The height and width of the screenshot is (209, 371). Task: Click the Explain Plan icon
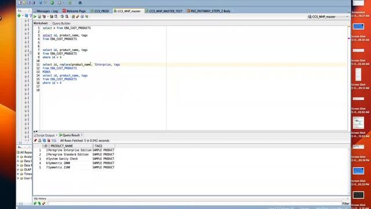tap(44, 17)
